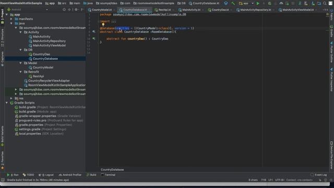This screenshot has height=188, width=334.
Task: Open the Logcat tool window button
Action: click(46, 175)
